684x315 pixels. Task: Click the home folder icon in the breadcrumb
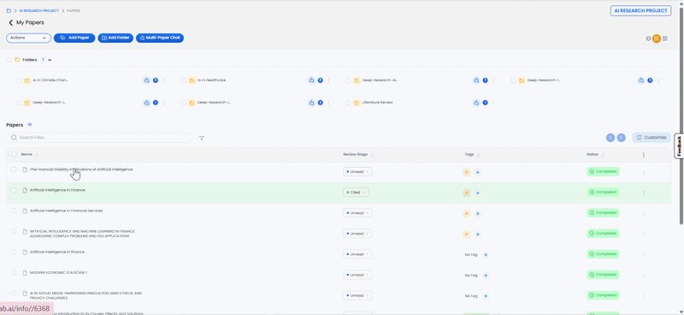click(x=9, y=10)
